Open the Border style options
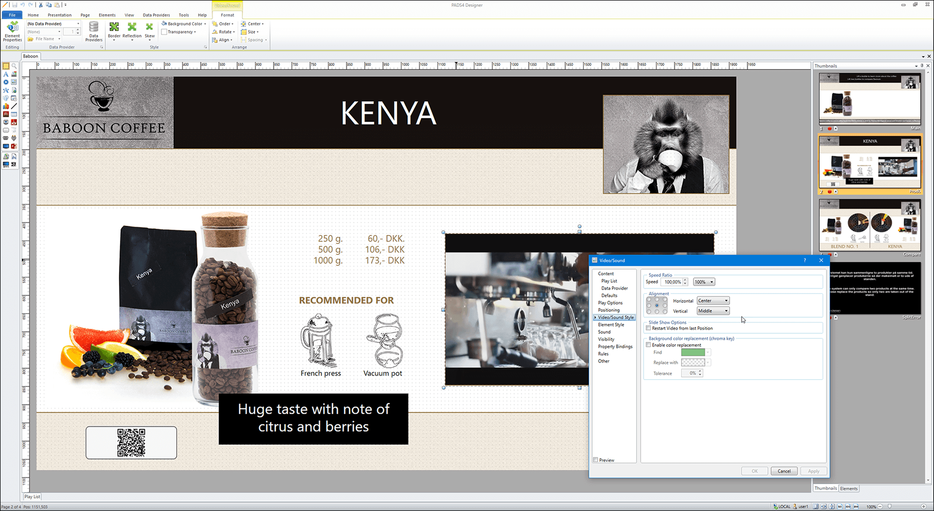934x511 pixels. 114,31
